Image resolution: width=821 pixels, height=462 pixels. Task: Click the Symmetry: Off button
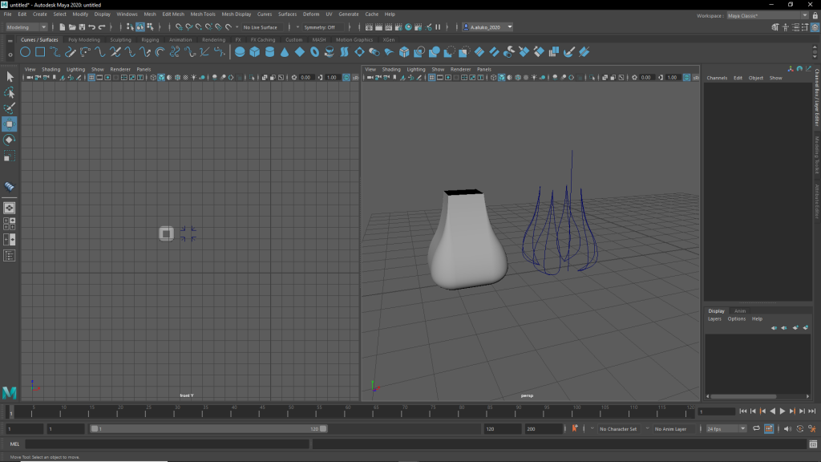point(319,27)
